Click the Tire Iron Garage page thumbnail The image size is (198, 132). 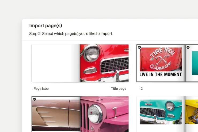(161, 63)
